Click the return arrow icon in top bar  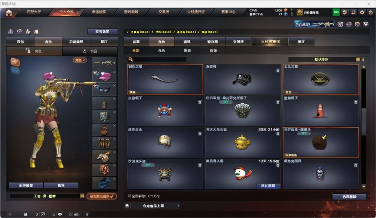click(x=353, y=12)
